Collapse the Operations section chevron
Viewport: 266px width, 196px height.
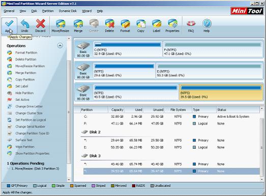tap(60, 46)
